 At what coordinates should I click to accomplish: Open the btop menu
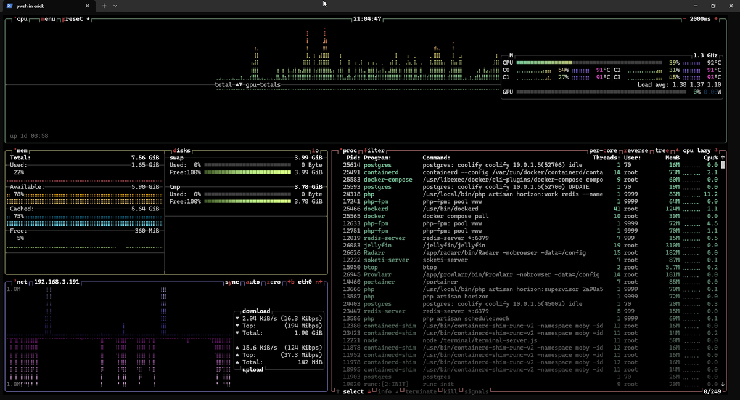[48, 19]
